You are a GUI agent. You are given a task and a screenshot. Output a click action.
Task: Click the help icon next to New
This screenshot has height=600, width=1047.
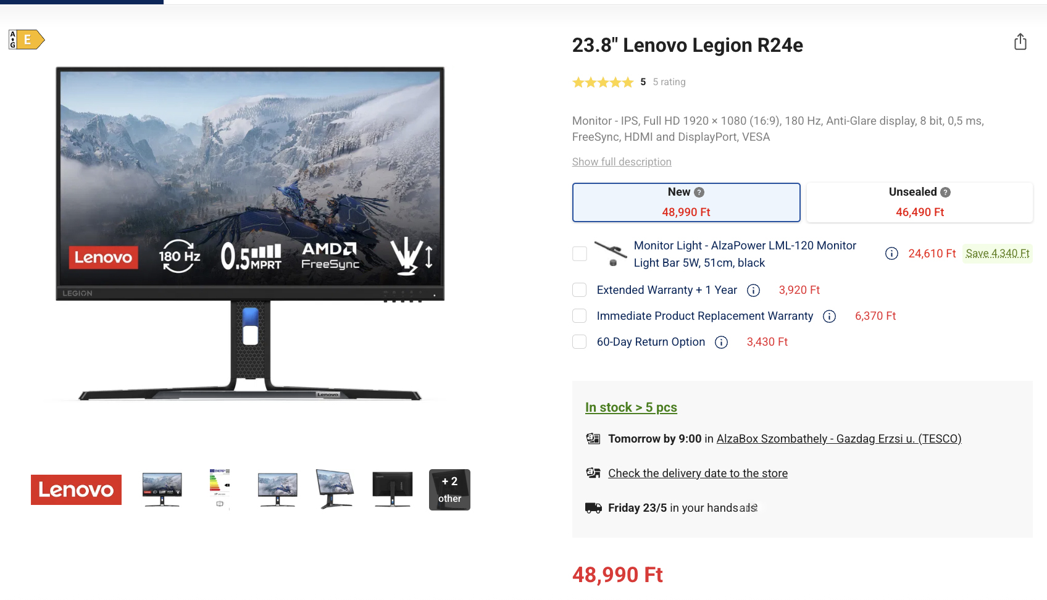(x=699, y=192)
